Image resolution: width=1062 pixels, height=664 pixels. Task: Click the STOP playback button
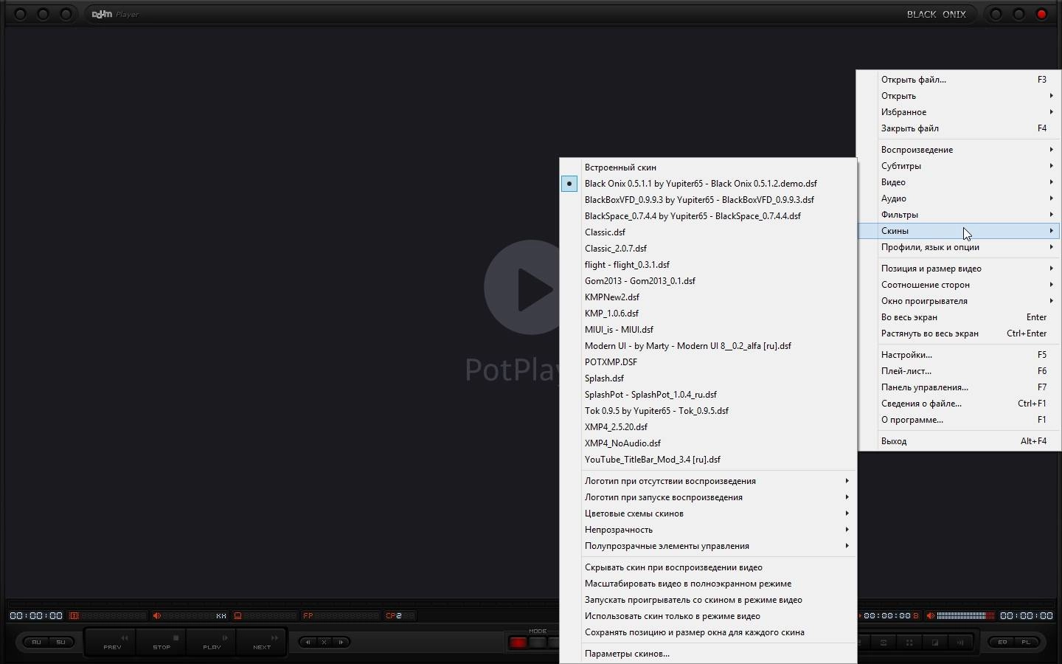(162, 641)
